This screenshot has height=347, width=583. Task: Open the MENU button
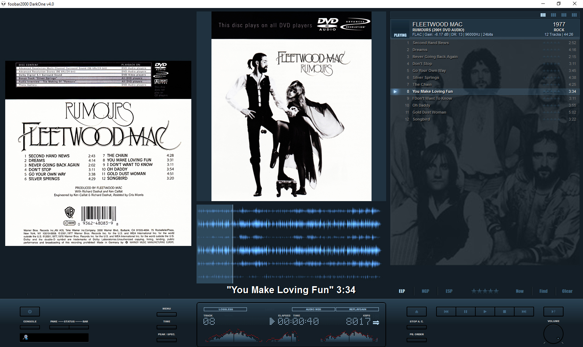167,314
